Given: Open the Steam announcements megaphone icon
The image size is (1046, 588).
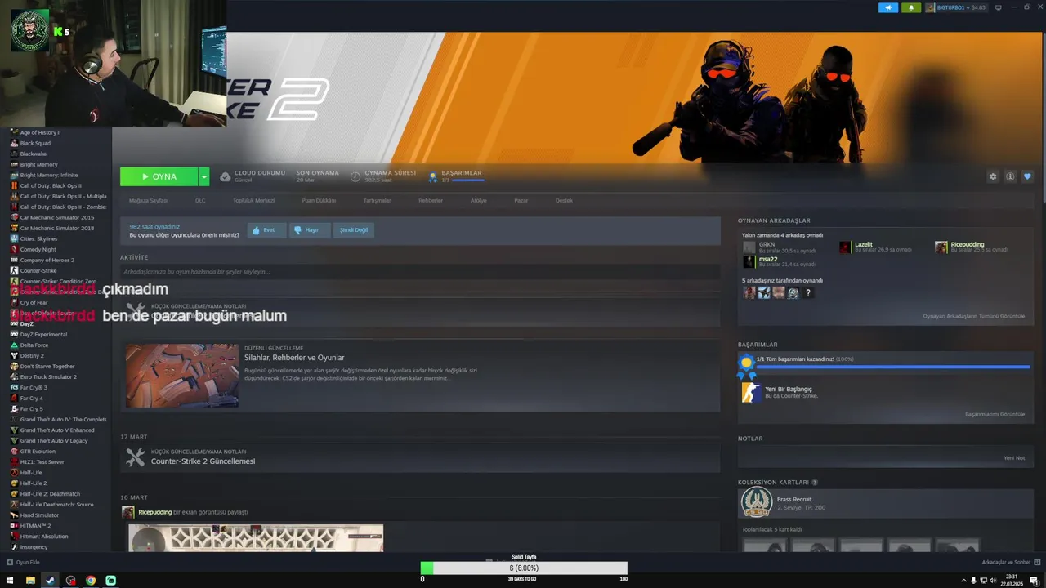Looking at the screenshot, I should (x=888, y=7).
